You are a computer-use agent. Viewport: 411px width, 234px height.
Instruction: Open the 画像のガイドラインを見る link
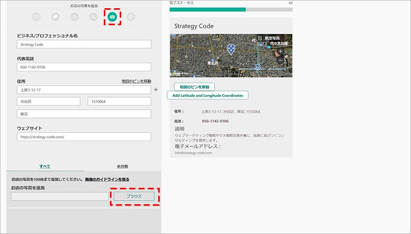pyautogui.click(x=107, y=179)
